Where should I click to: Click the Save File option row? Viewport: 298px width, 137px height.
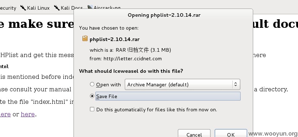tap(168, 96)
